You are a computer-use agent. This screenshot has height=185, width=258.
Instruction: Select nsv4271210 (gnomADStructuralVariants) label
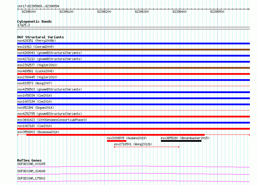[x=50, y=59]
